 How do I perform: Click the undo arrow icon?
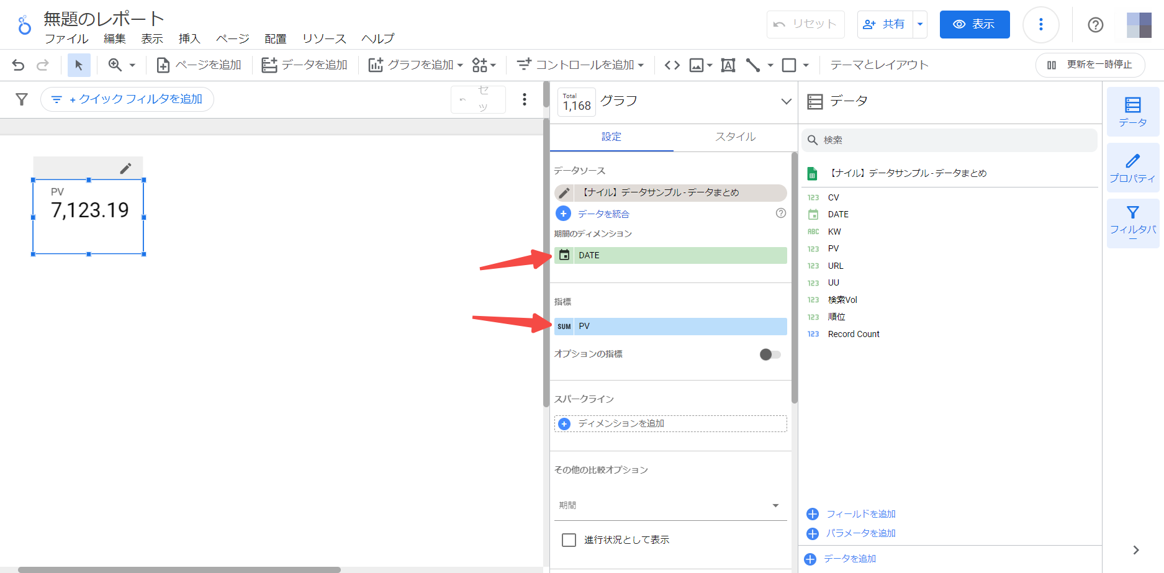[18, 65]
